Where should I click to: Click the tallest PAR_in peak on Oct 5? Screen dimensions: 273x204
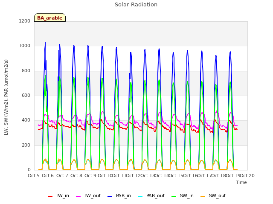45,42
